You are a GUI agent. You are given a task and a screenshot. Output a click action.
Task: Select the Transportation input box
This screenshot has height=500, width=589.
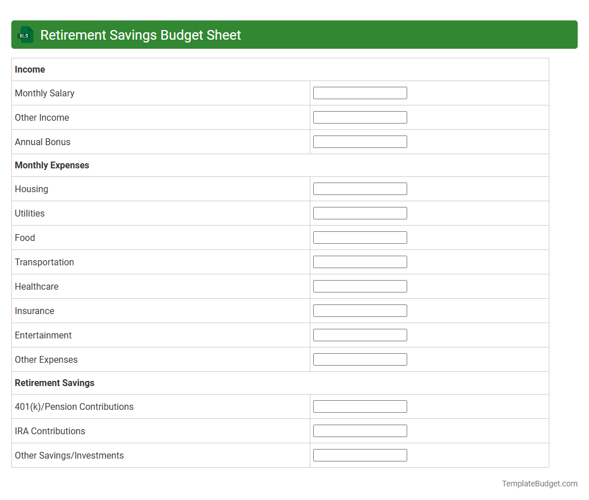pos(360,261)
